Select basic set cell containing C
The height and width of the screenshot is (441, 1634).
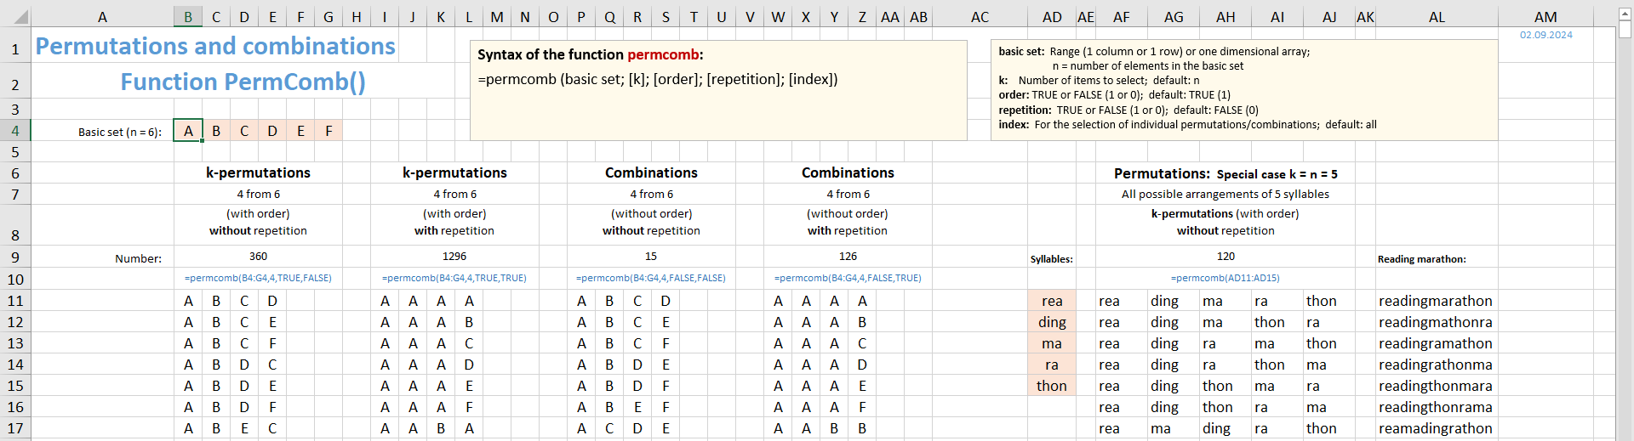pyautogui.click(x=244, y=131)
